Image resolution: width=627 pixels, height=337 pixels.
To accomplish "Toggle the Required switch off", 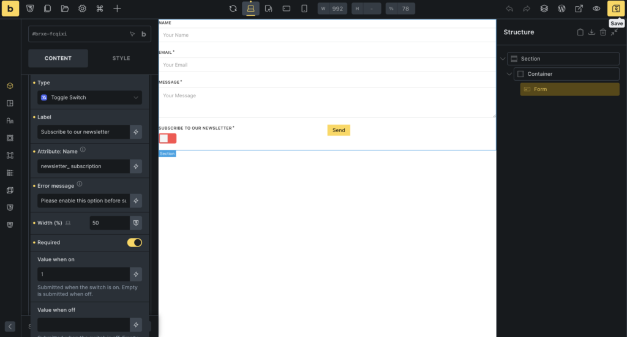I will [x=134, y=242].
